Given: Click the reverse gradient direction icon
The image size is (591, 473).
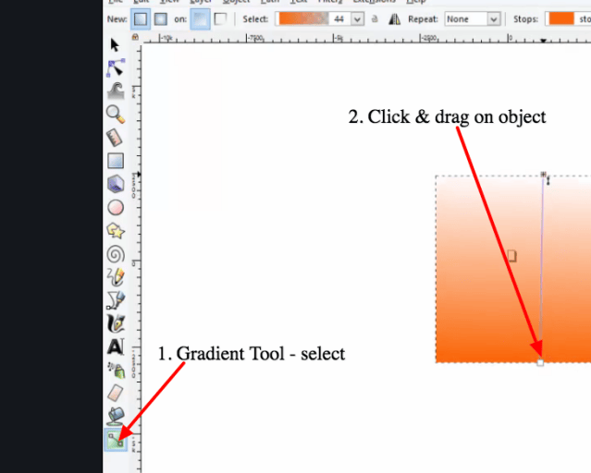Looking at the screenshot, I should click(394, 19).
